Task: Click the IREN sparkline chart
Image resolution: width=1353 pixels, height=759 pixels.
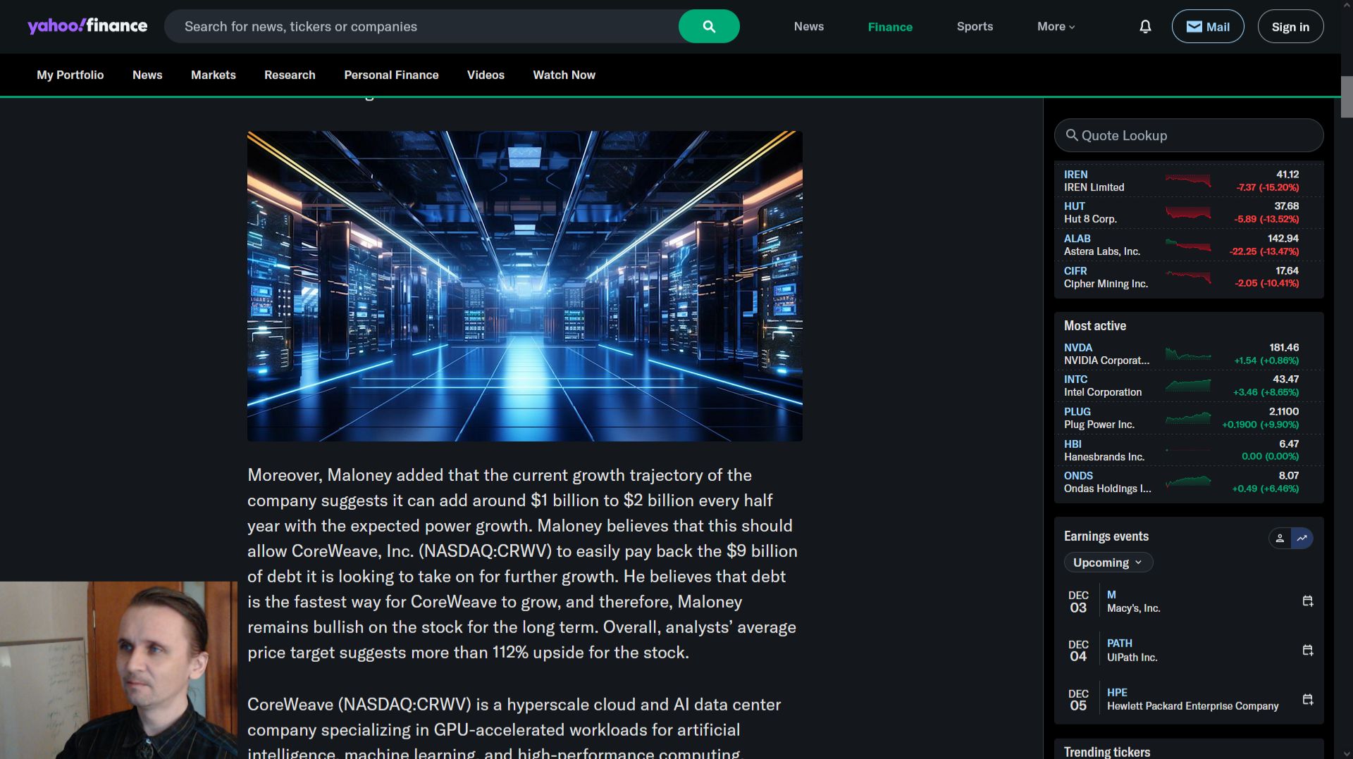Action: coord(1188,180)
